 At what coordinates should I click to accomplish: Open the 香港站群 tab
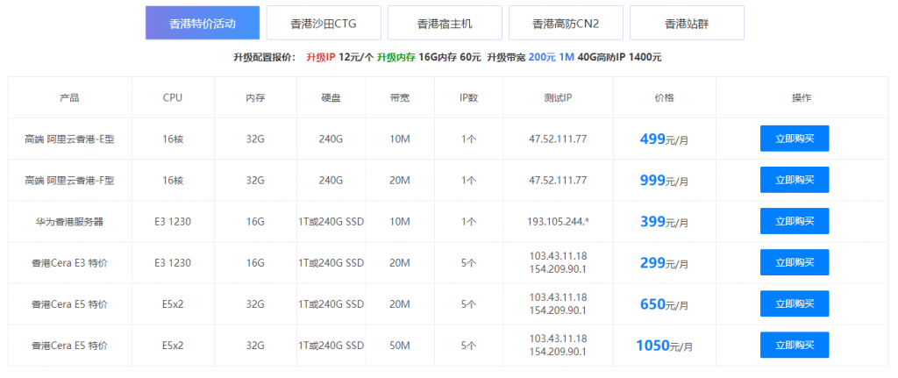[688, 23]
